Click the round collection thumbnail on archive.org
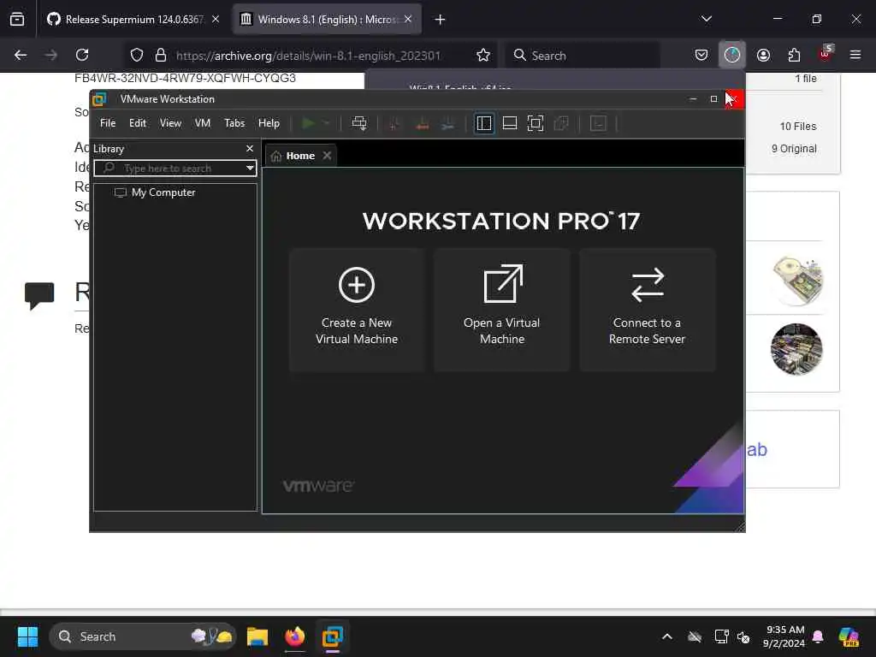Image resolution: width=876 pixels, height=657 pixels. [x=796, y=349]
